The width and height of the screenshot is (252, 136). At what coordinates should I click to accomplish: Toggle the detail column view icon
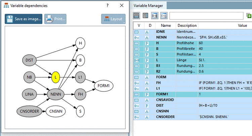(x=145, y=15)
